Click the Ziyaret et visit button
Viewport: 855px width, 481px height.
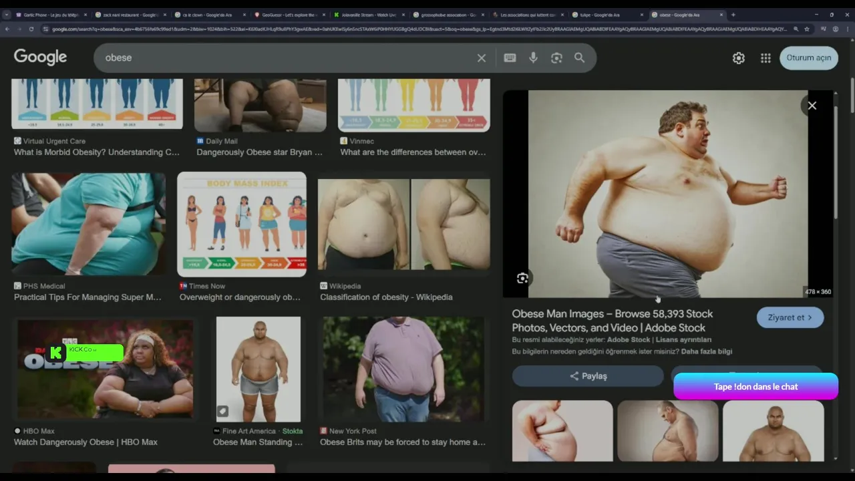(790, 318)
